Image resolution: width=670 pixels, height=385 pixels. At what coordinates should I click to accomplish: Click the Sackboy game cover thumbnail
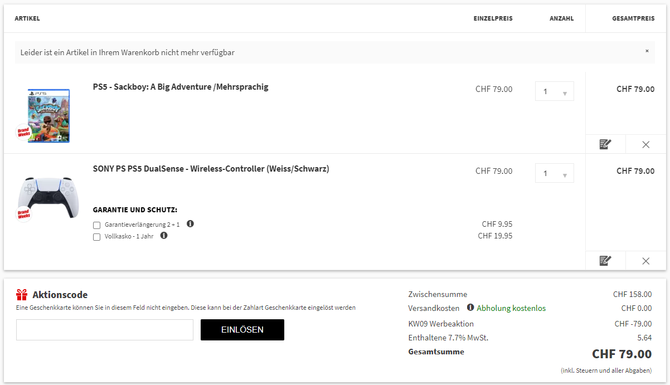click(48, 115)
